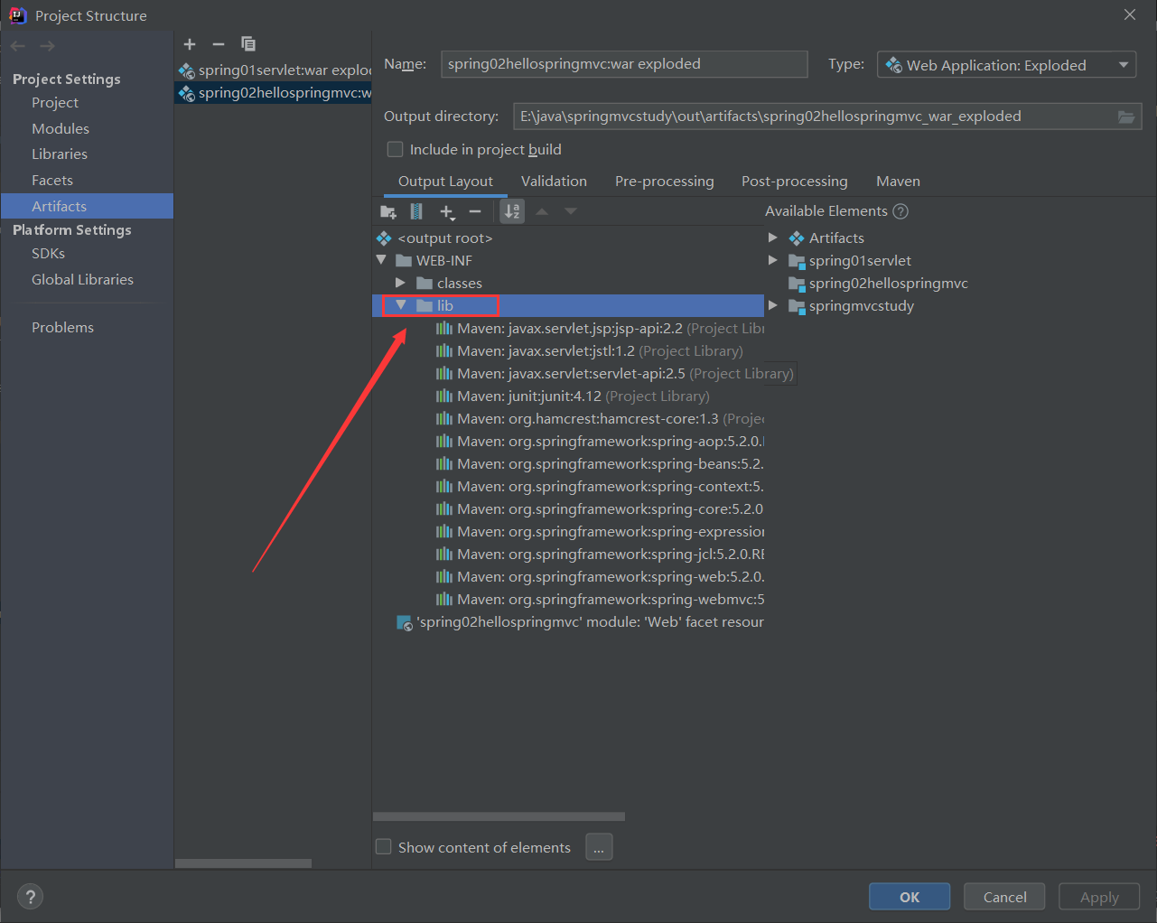Confirm with the OK button
This screenshot has width=1157, height=923.
pyautogui.click(x=910, y=897)
